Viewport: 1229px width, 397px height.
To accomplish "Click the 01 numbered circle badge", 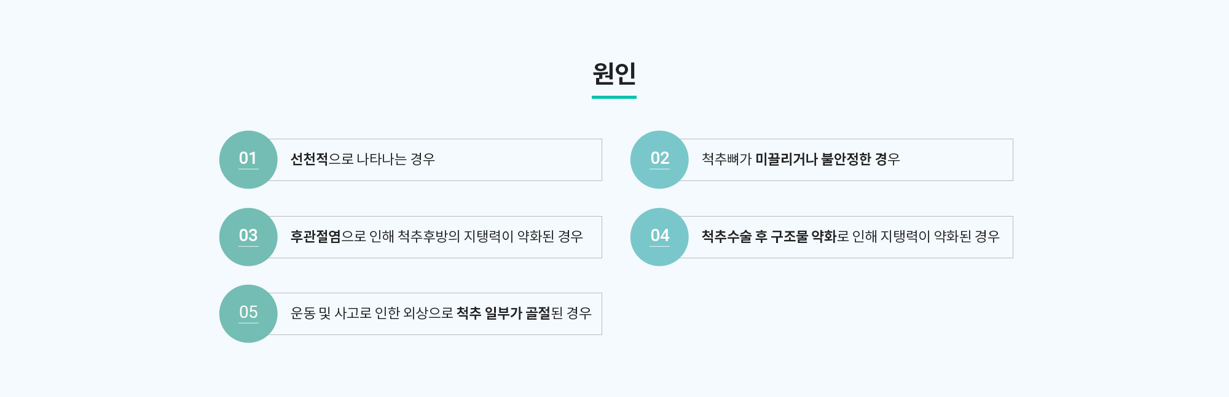I will [x=248, y=160].
